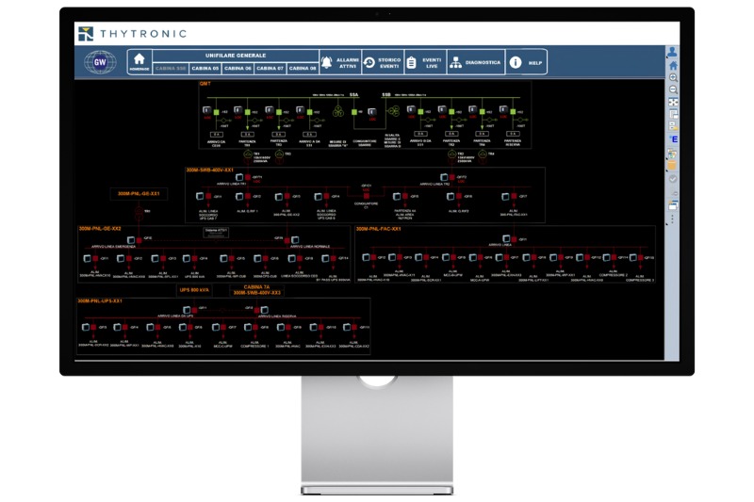Toggle red breaker QF1 at Arrivo Linea TR1
Screen dimensions: 754x502
(x=248, y=177)
